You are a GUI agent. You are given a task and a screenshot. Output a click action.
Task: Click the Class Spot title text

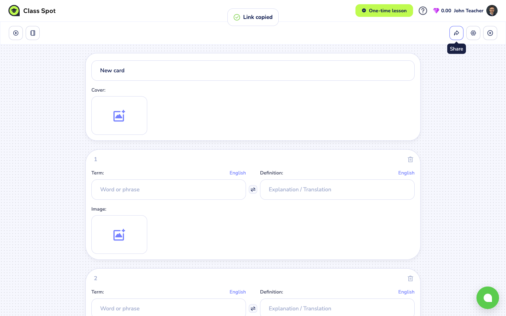39,11
